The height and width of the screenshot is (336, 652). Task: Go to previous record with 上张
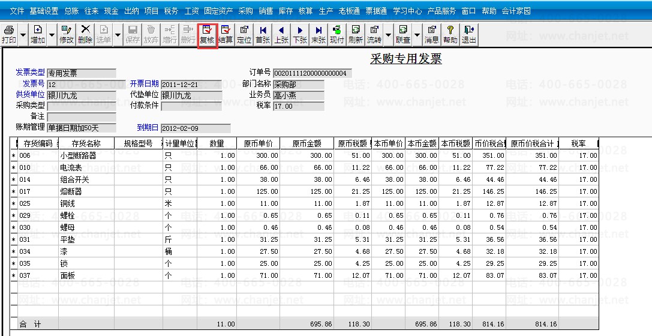(281, 35)
